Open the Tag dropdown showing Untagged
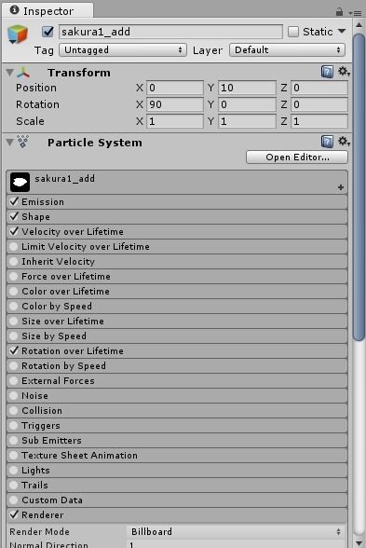Screen dimensions: 366x548 pos(123,50)
